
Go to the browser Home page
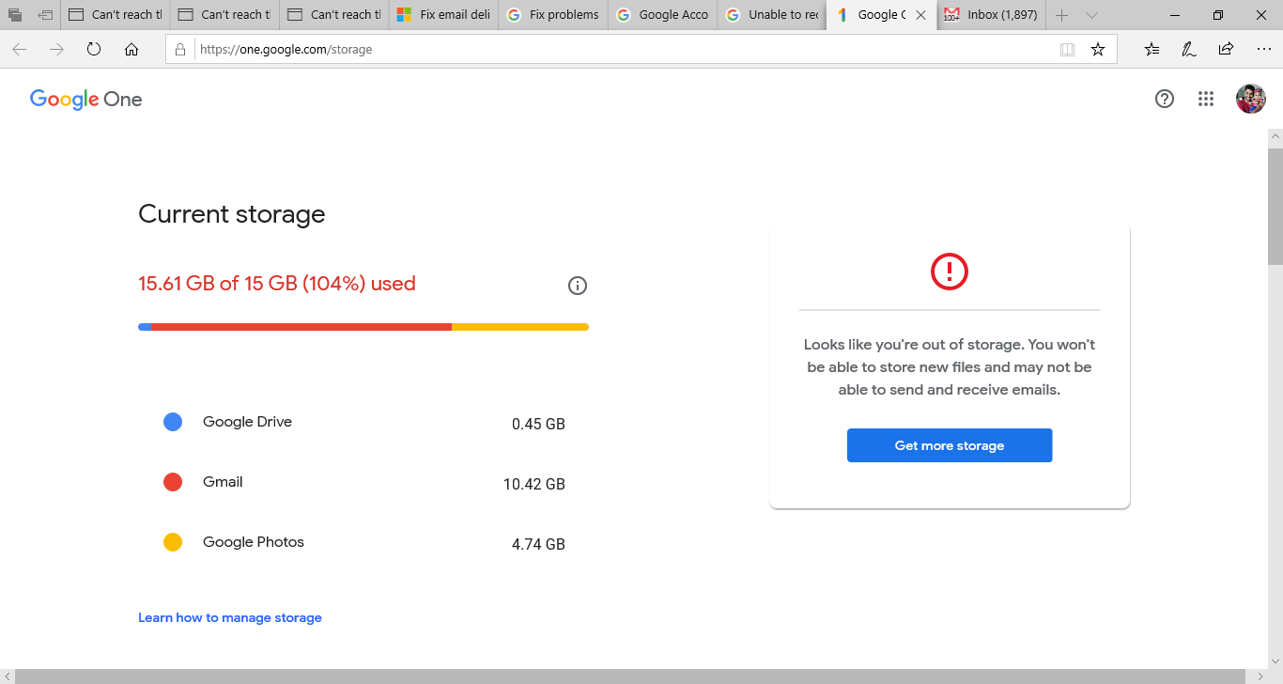point(131,50)
